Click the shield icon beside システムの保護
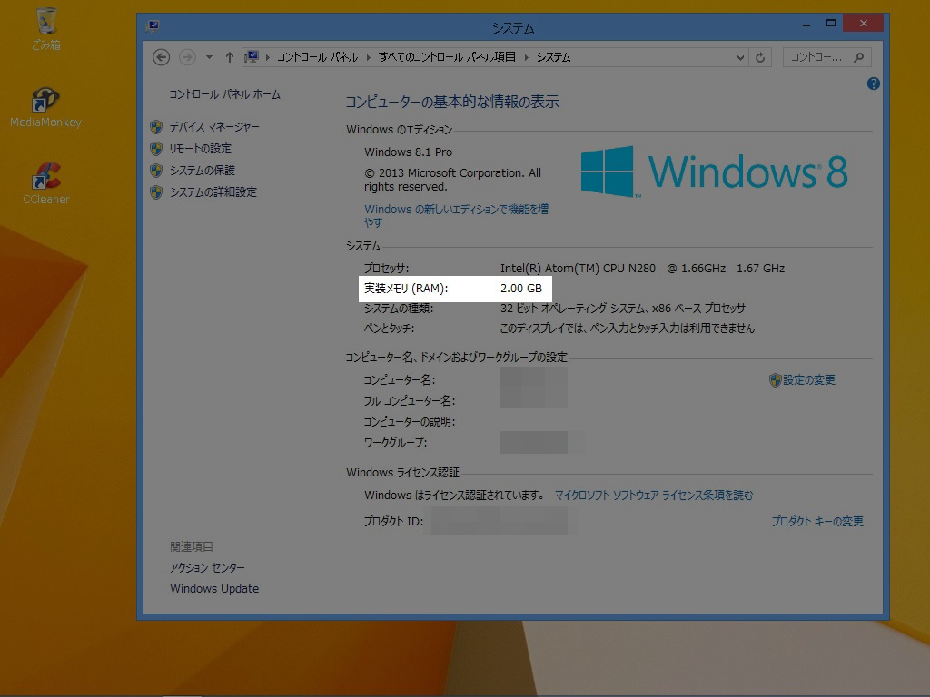Image resolution: width=930 pixels, height=697 pixels. pyautogui.click(x=156, y=171)
